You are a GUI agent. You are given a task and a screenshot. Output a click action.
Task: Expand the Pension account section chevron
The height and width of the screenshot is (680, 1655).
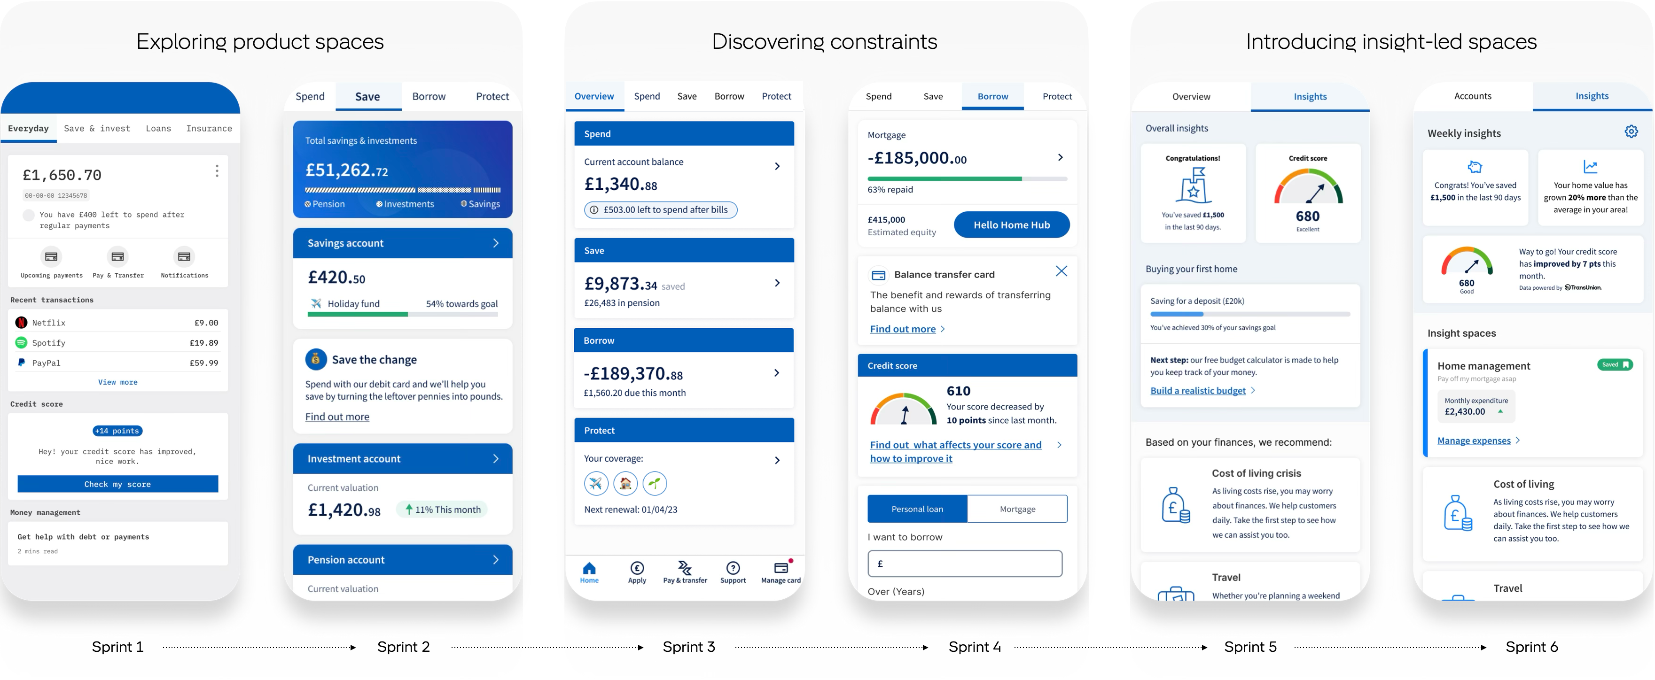(495, 560)
